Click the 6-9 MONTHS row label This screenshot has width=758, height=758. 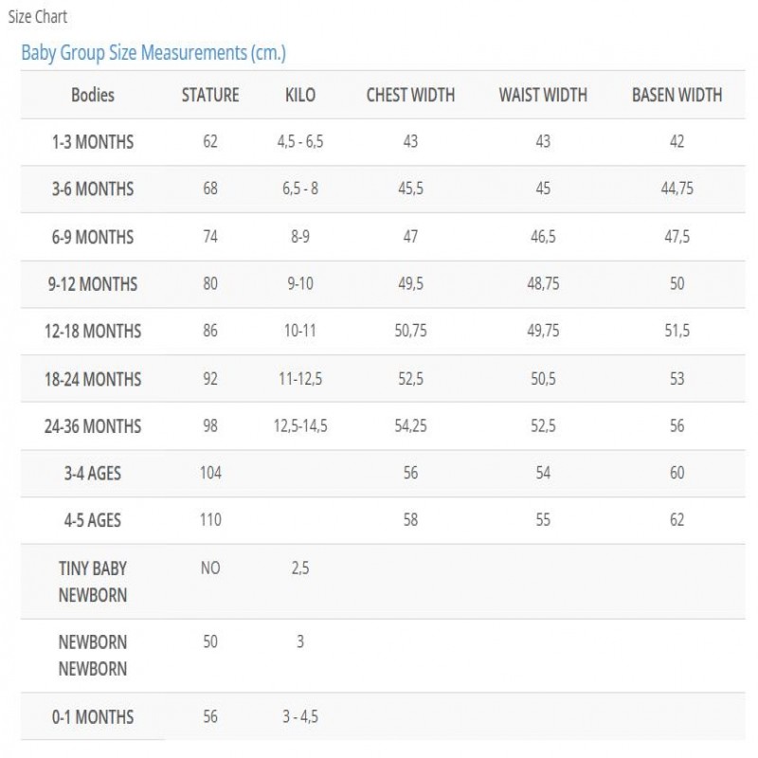93,237
